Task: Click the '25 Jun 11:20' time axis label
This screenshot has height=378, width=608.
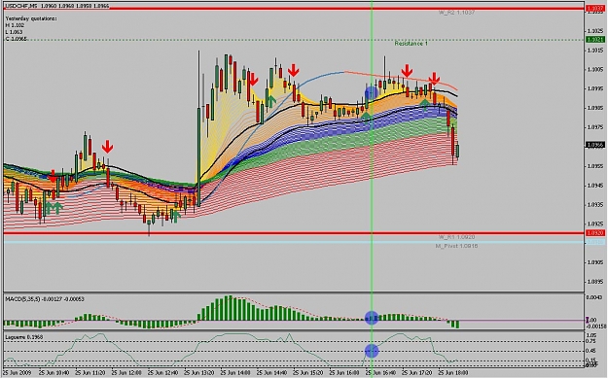Action: tap(89, 373)
